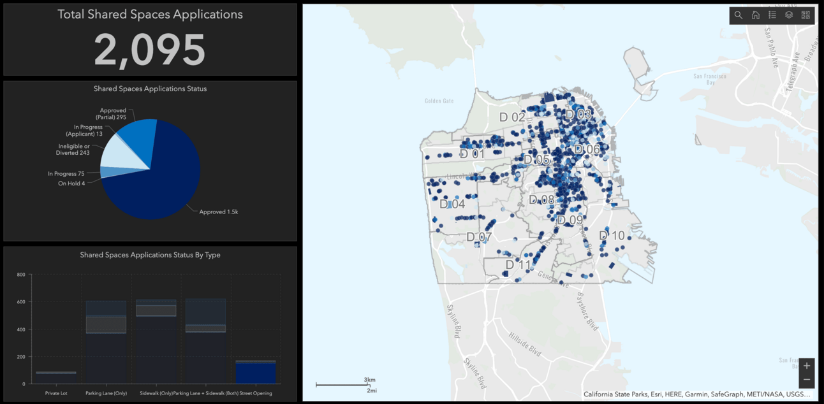Image resolution: width=824 pixels, height=404 pixels.
Task: Reset map to default home extent
Action: coord(755,15)
